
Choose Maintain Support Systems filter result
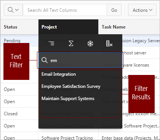[68, 99]
